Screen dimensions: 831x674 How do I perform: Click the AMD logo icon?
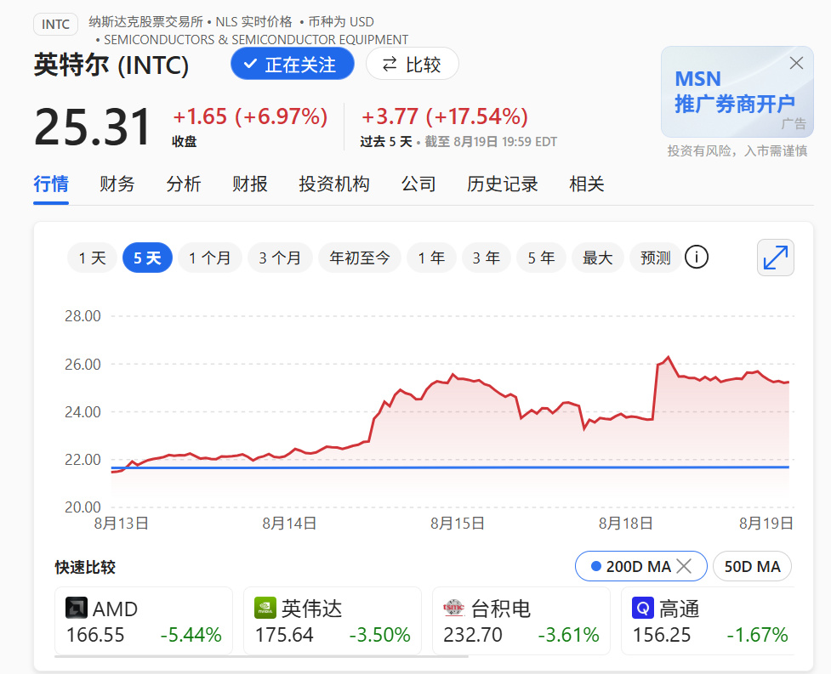[77, 608]
